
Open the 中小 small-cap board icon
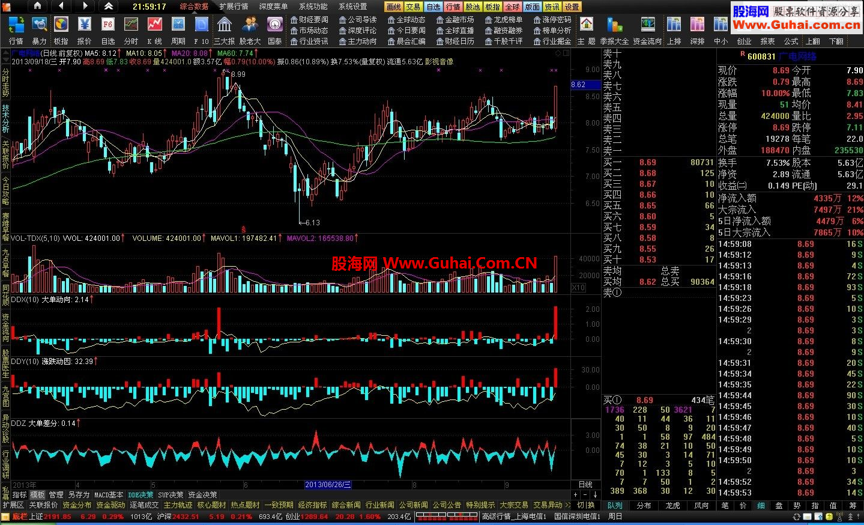[x=721, y=31]
